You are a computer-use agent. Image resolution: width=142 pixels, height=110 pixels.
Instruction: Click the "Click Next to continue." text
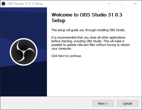tap(67, 56)
